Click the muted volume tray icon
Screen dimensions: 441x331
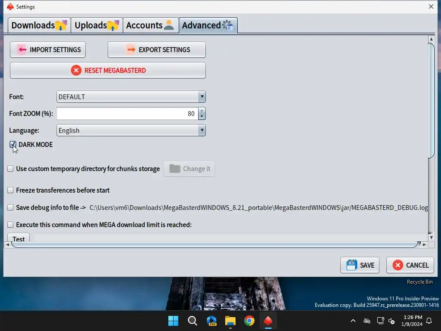[391, 321]
